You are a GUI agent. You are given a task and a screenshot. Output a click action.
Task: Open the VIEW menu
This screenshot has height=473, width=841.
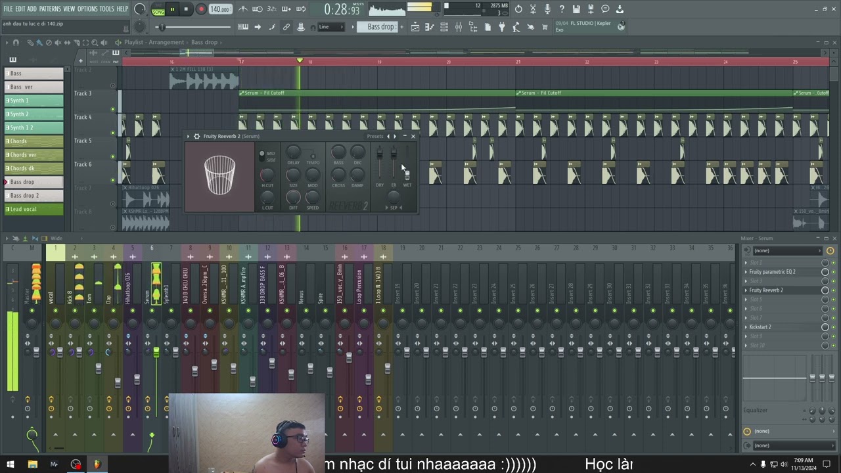[69, 9]
